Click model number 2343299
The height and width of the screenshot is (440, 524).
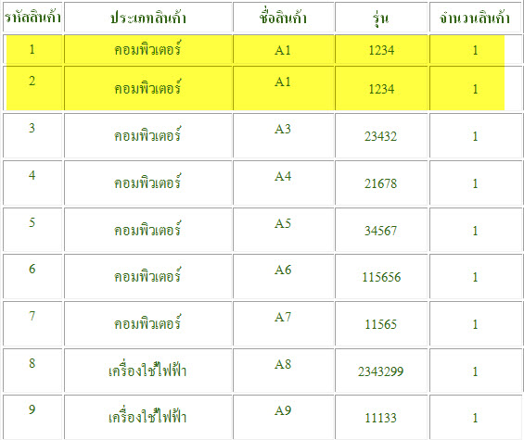(381, 371)
